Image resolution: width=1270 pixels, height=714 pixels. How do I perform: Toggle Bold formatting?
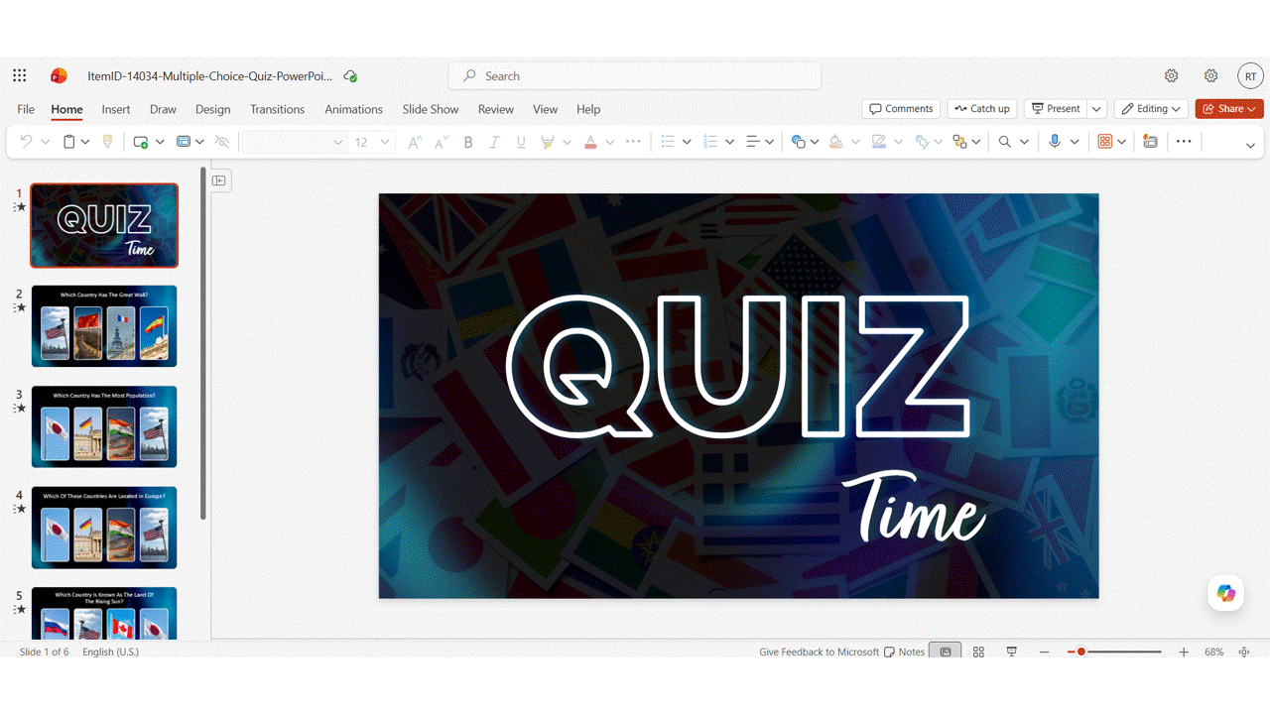(x=468, y=142)
